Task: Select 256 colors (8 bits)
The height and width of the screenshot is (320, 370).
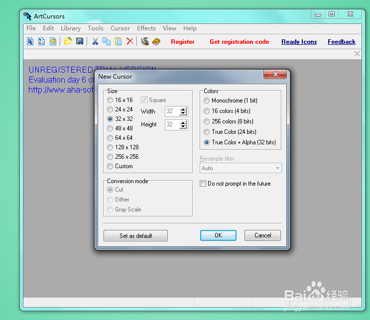Action: tap(229, 121)
